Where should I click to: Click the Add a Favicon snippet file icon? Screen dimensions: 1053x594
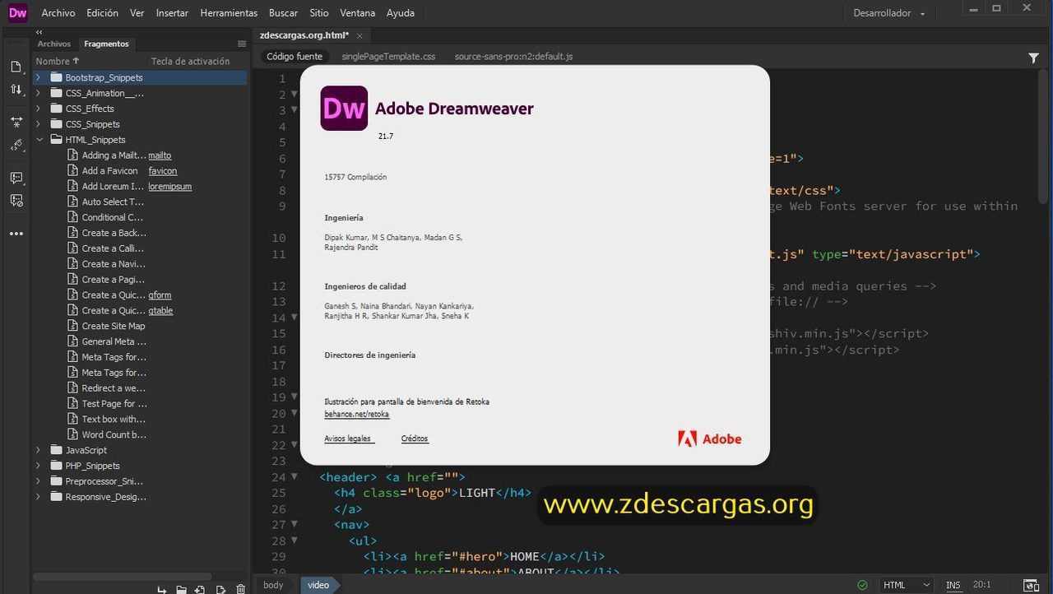tap(73, 170)
